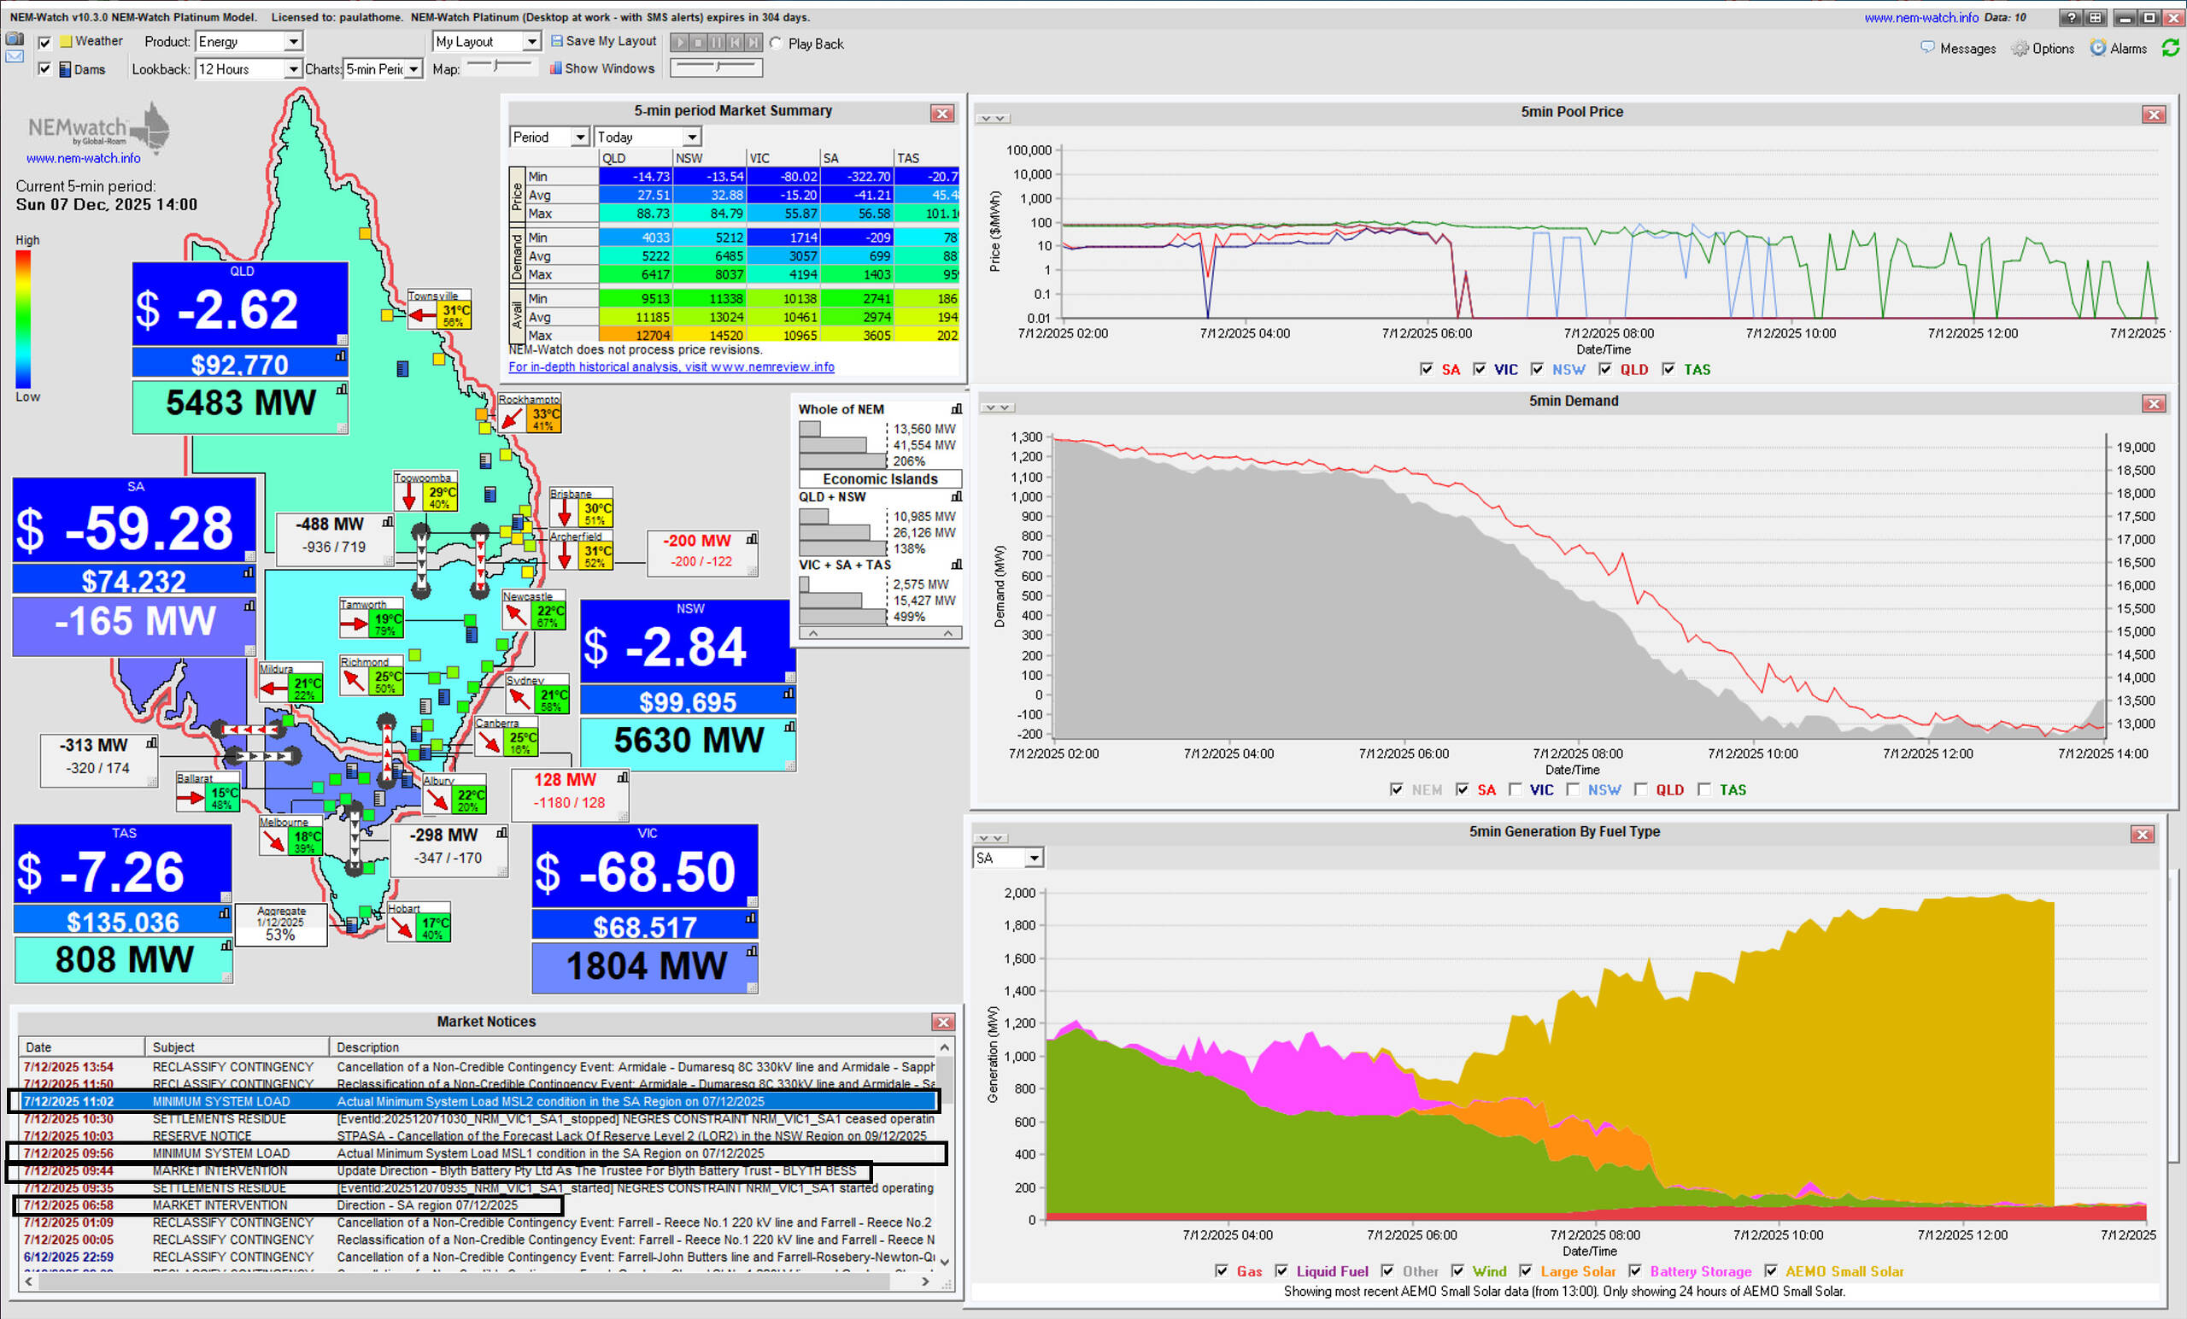2187x1319 pixels.
Task: Open the Messages speech bubble
Action: [1927, 47]
